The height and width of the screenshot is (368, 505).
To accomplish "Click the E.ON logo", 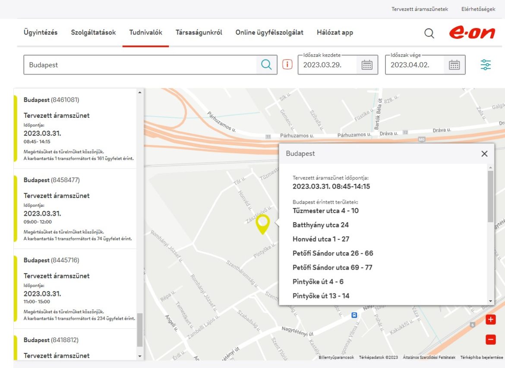I will coord(472,33).
